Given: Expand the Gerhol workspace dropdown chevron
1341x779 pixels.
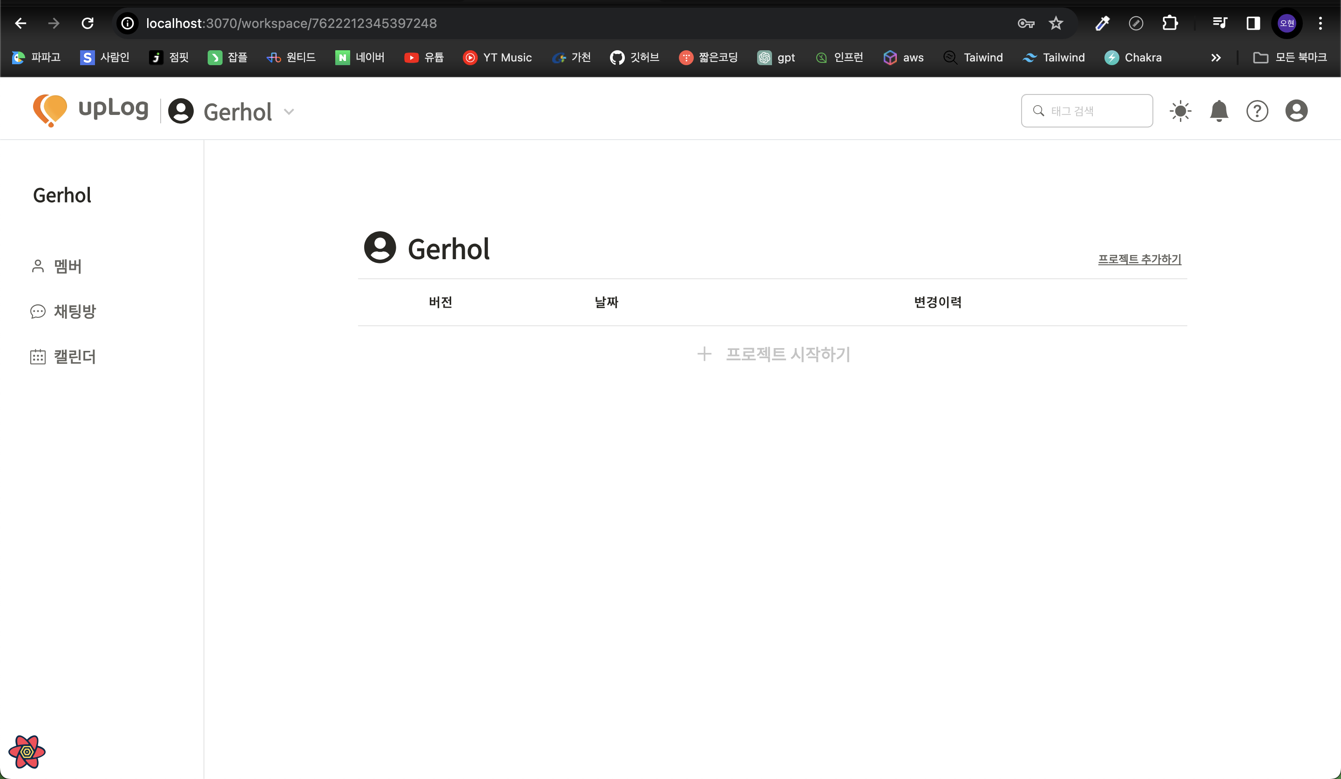Looking at the screenshot, I should pos(289,112).
